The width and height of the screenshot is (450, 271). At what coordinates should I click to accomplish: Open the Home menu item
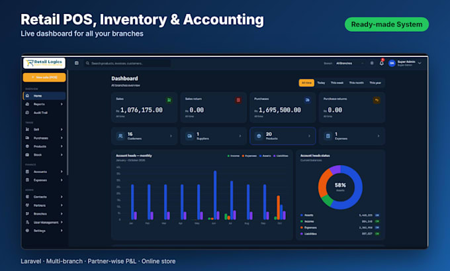point(44,95)
